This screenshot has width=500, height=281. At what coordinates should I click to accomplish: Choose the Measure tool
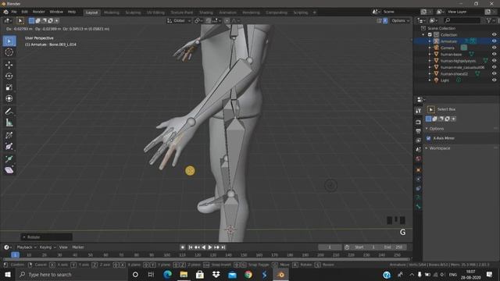(x=9, y=123)
